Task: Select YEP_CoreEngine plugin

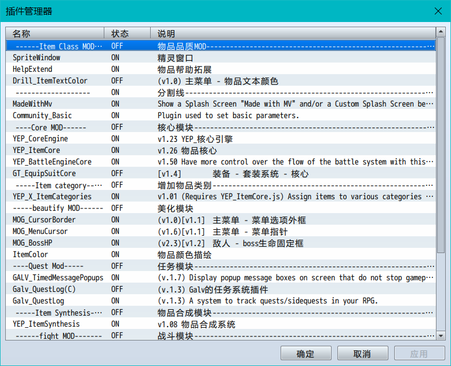Action: [x=220, y=139]
